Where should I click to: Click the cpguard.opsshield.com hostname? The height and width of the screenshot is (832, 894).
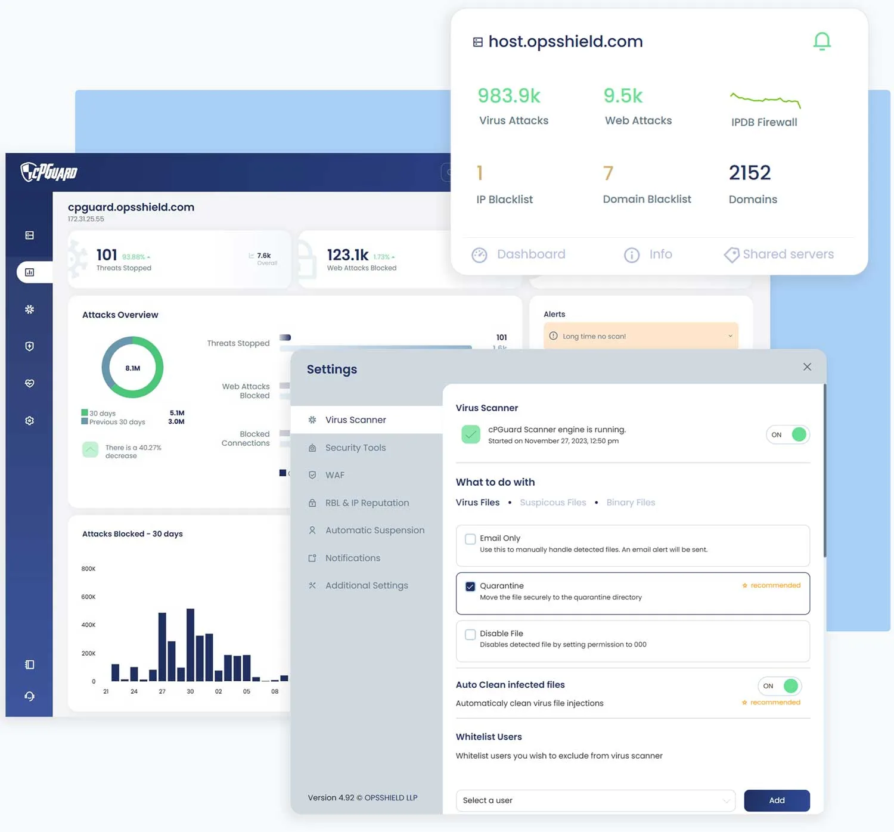click(131, 207)
